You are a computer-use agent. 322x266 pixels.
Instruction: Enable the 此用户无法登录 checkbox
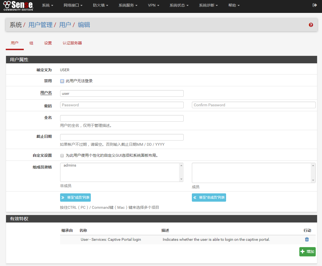pyautogui.click(x=62, y=81)
